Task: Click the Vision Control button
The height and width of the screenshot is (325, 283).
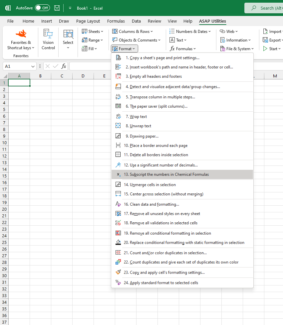Action: coord(48,40)
